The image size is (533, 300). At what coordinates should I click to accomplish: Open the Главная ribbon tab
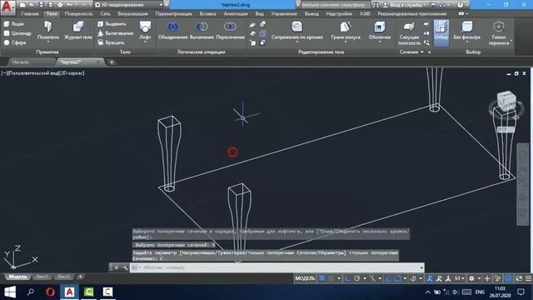(x=30, y=14)
